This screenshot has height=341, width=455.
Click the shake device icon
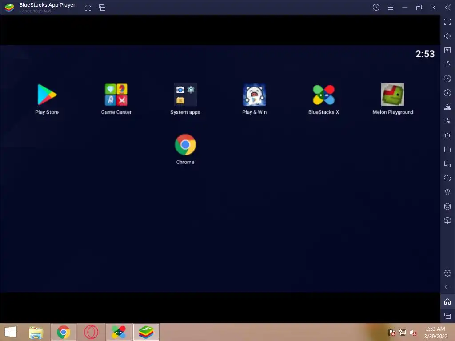coord(447,178)
